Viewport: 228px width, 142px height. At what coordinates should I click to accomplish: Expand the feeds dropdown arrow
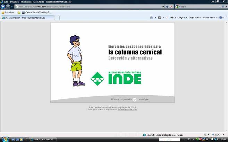tap(163, 17)
